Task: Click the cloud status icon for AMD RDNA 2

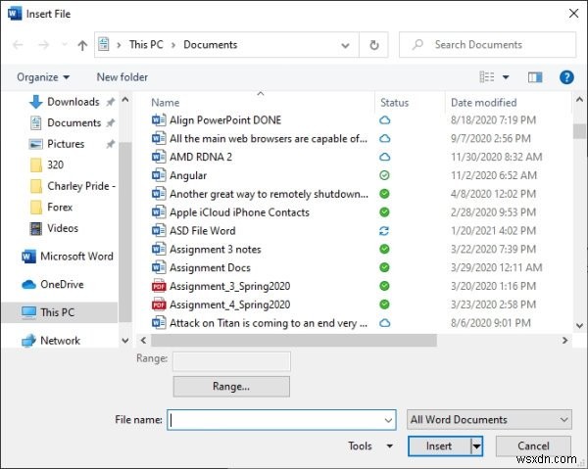Action: 384,157
